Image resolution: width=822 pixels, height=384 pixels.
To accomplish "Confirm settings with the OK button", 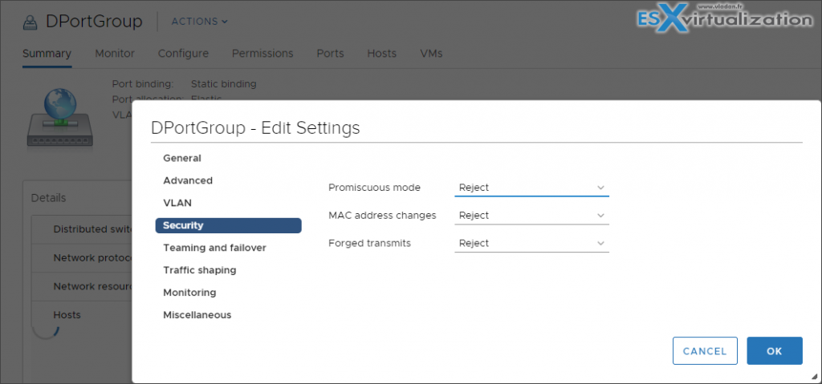I will click(x=774, y=351).
